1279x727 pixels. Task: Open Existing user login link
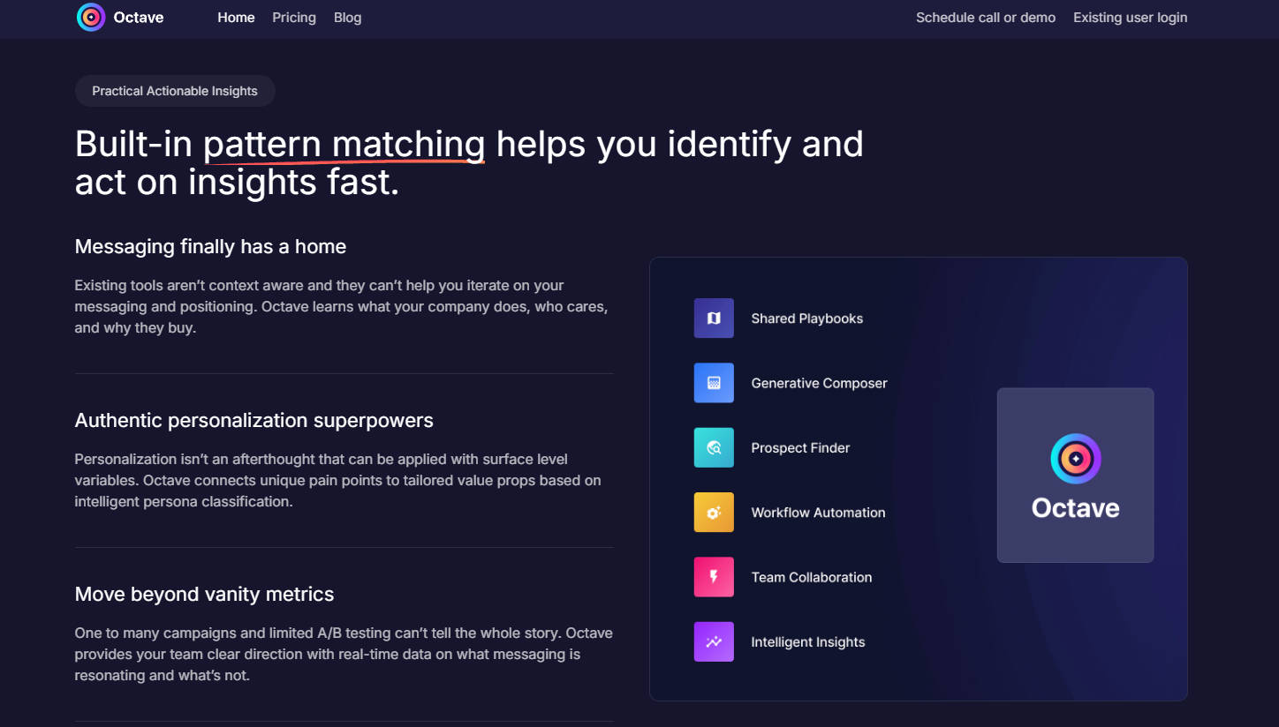tap(1130, 18)
